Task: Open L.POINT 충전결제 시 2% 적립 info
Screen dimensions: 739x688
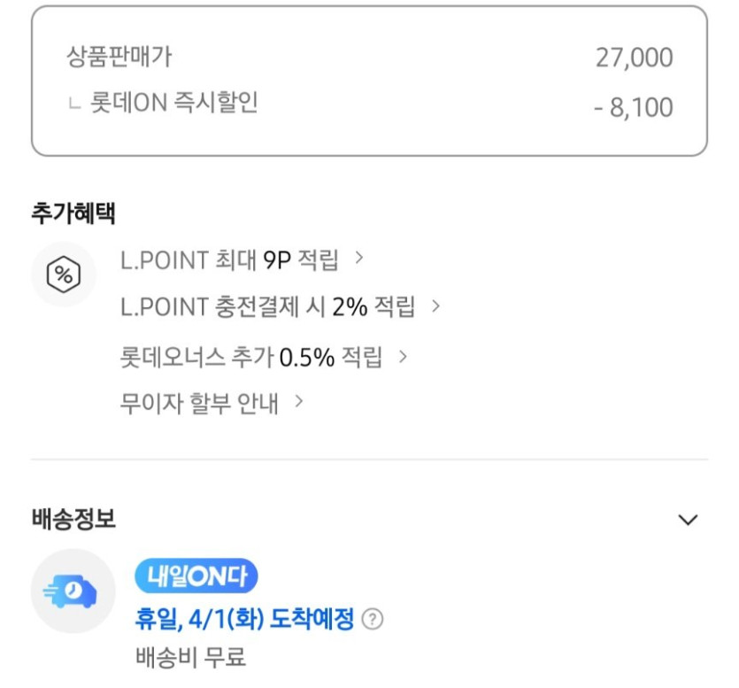Action: coord(267,307)
